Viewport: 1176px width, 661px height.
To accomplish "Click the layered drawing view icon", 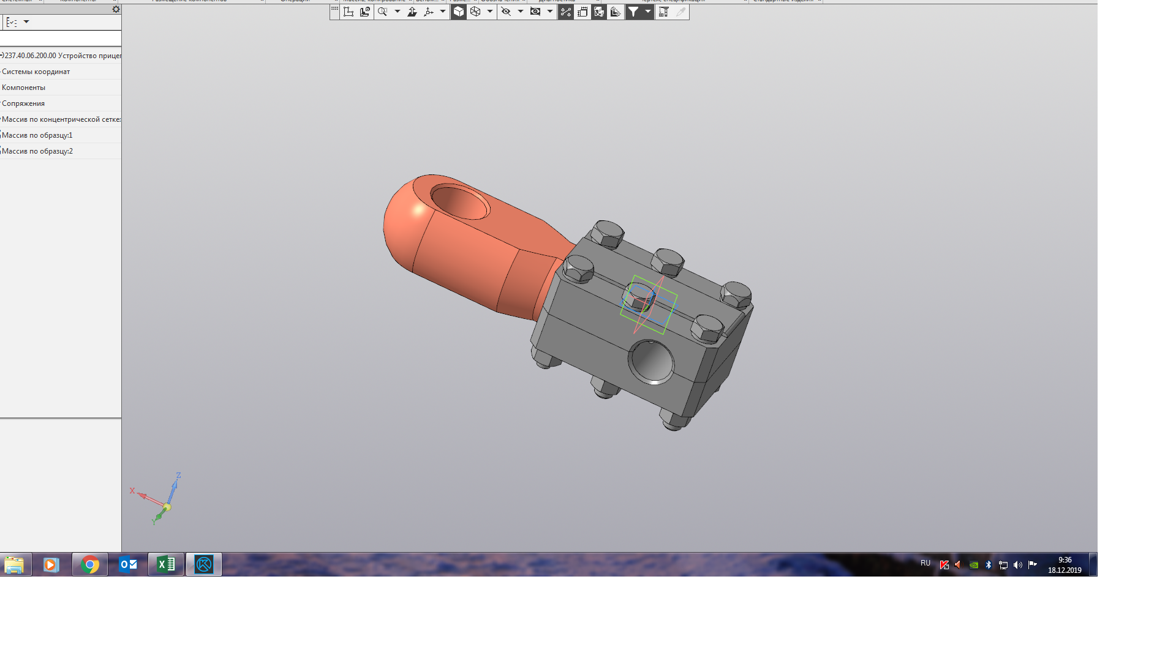I will point(616,12).
